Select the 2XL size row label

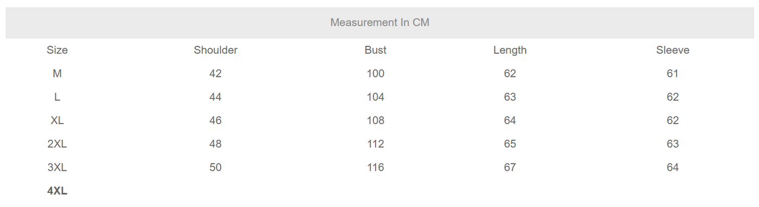tap(57, 144)
